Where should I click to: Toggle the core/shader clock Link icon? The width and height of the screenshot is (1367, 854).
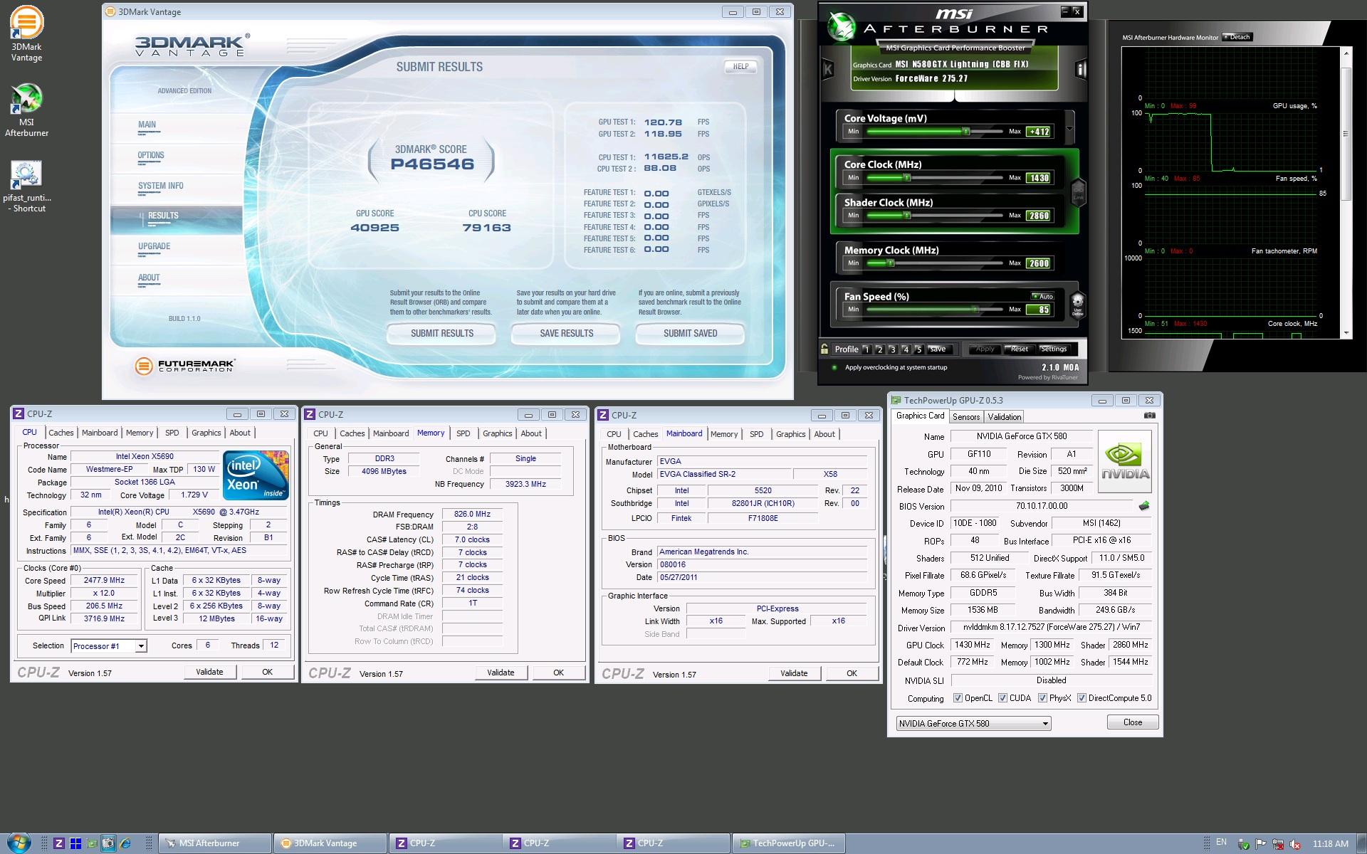click(x=1078, y=191)
